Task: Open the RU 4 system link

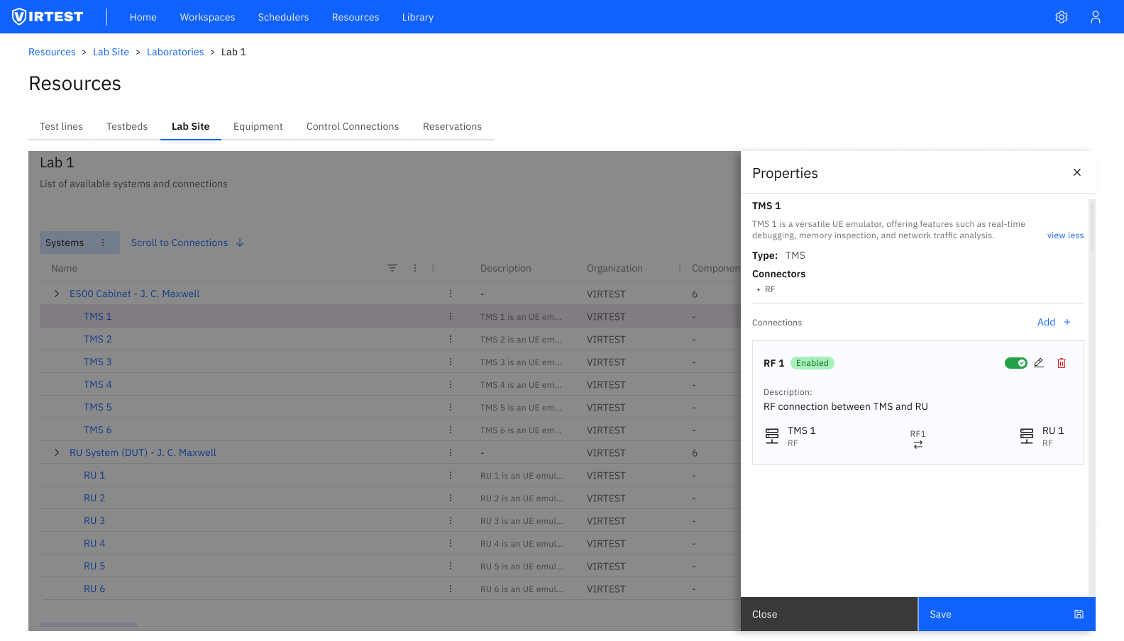Action: pos(94,543)
